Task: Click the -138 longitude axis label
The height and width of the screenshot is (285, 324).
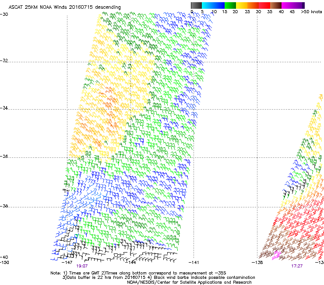Action: coord(257,263)
